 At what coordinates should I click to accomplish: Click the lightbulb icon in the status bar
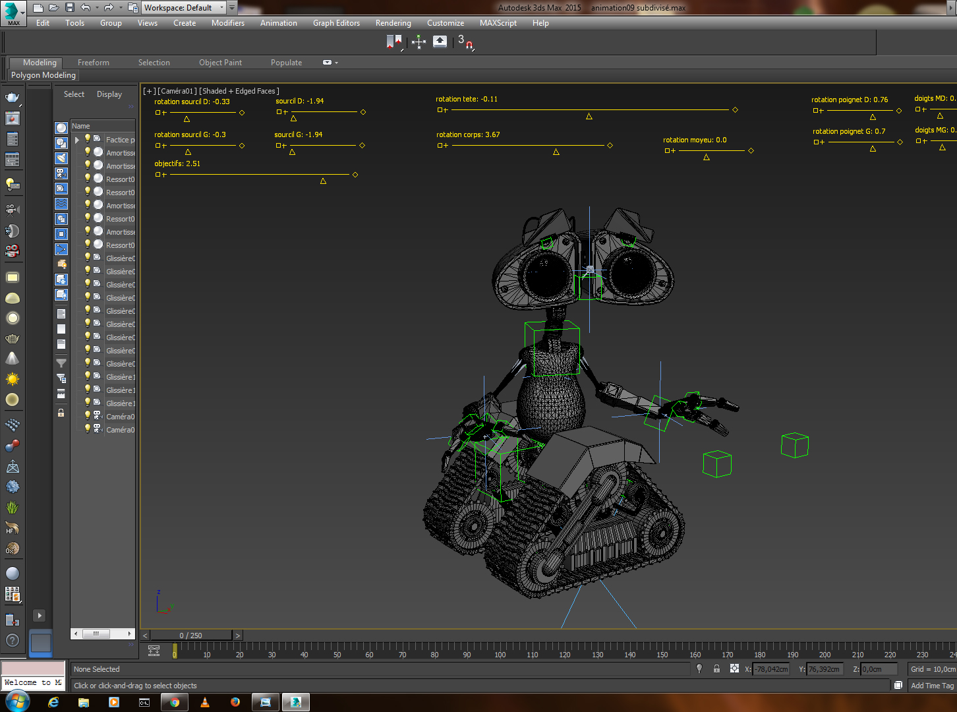(x=699, y=668)
